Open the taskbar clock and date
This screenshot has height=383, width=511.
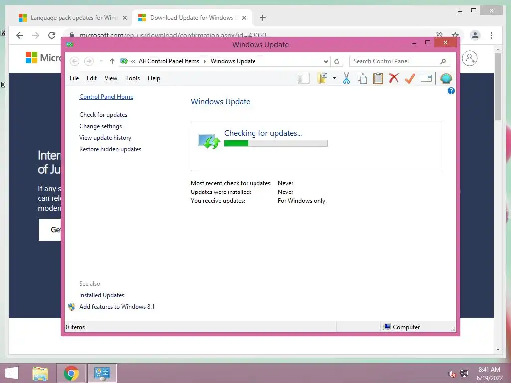[x=489, y=374]
